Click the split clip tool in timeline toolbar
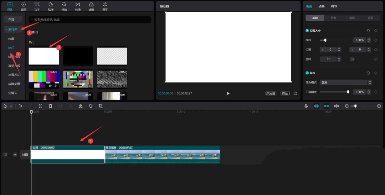The image size is (385, 195). point(40,106)
